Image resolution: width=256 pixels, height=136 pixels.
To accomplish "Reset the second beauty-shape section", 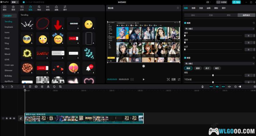I will tap(254, 58).
